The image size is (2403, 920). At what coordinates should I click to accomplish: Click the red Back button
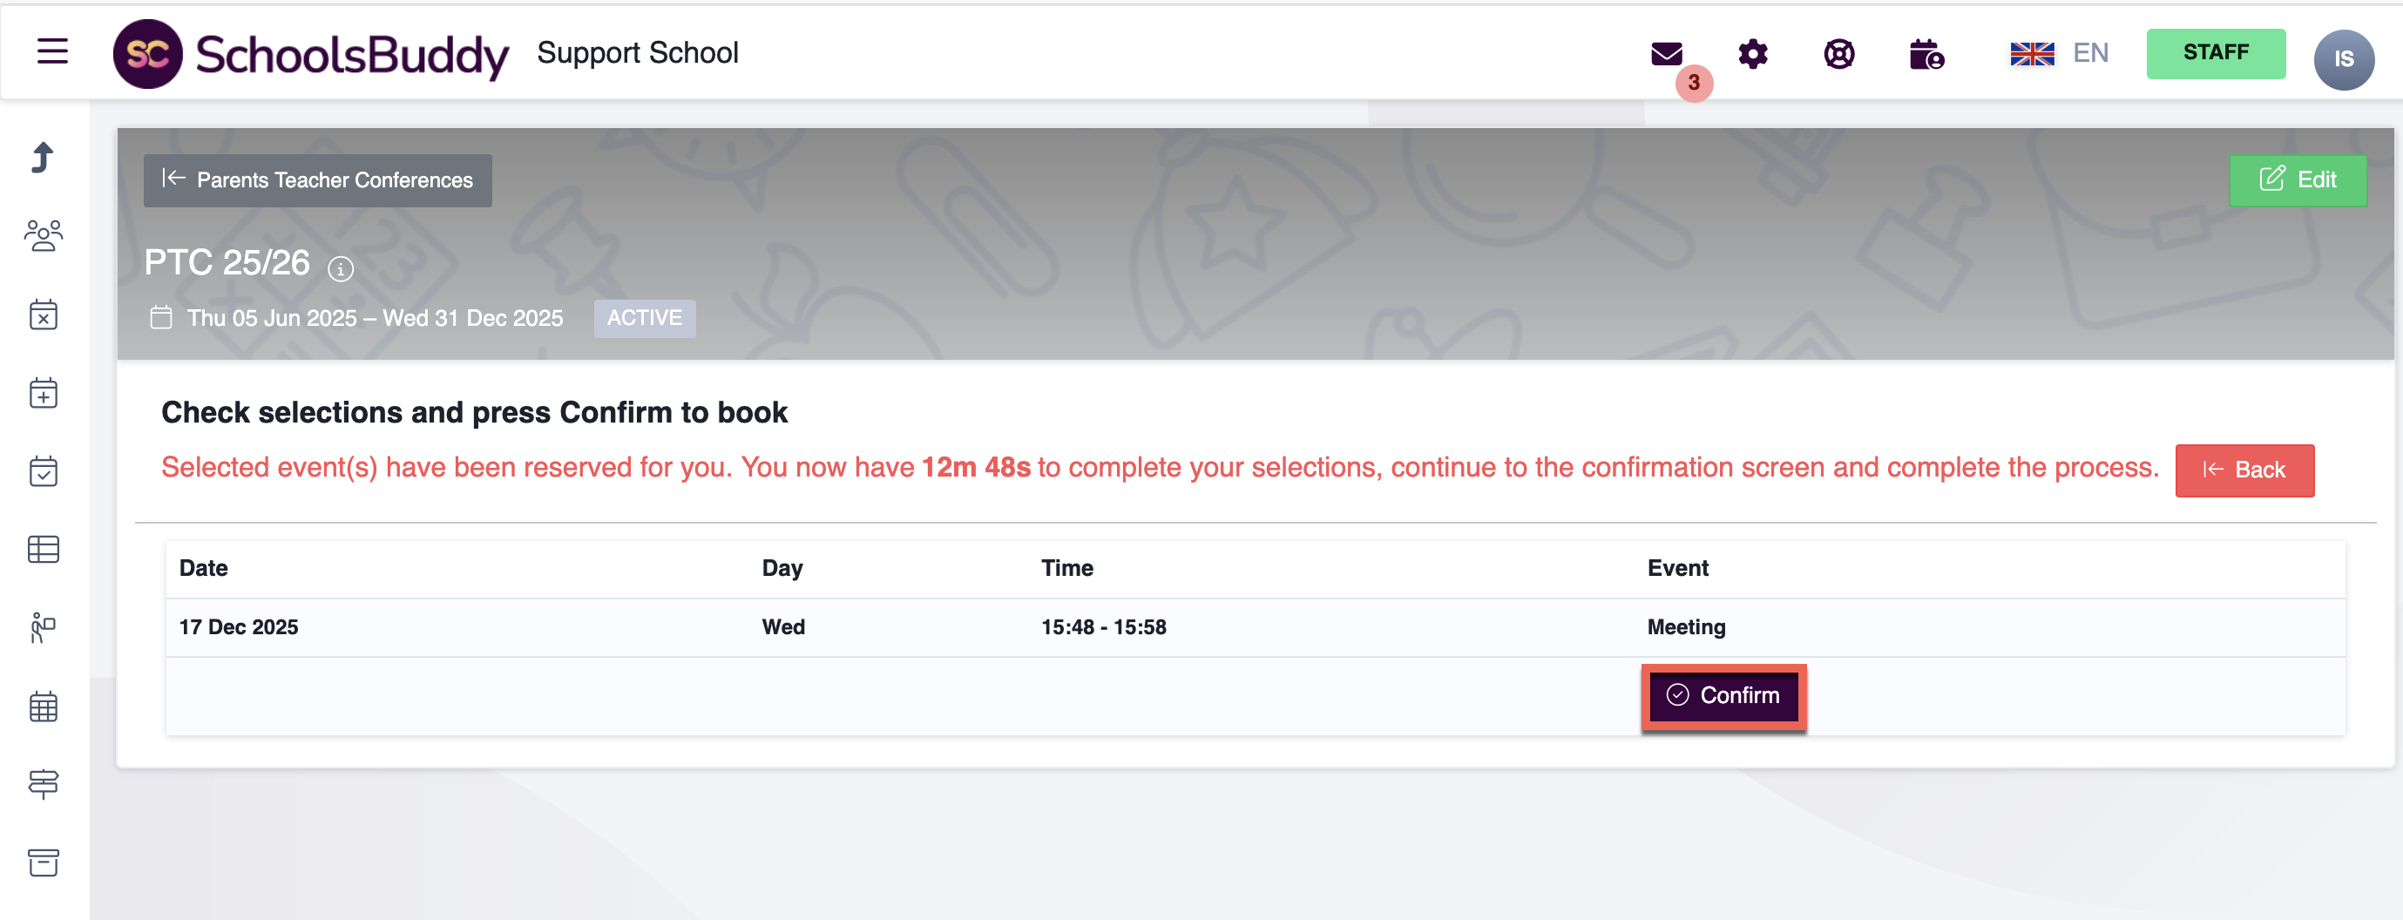click(2244, 470)
